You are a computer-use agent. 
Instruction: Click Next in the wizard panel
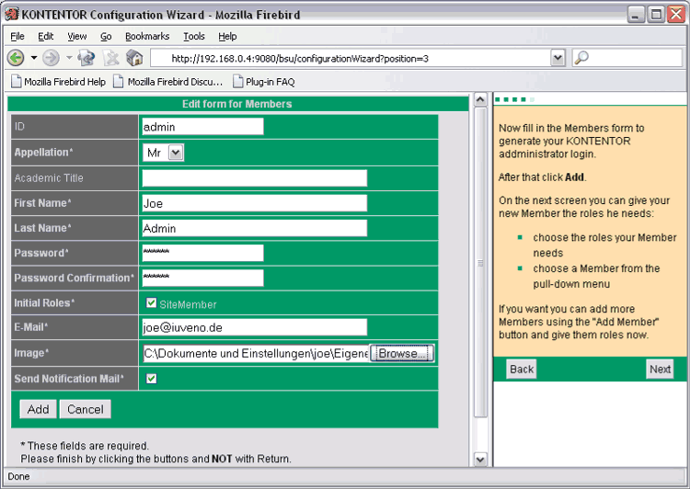click(660, 369)
